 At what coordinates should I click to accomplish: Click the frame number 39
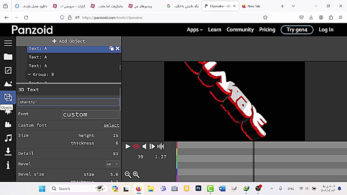140,157
